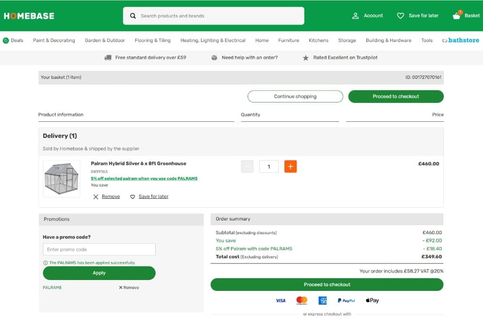The image size is (483, 323).
Task: Click the - £18.40 PALRAM5 discount amount
Action: 432,249
